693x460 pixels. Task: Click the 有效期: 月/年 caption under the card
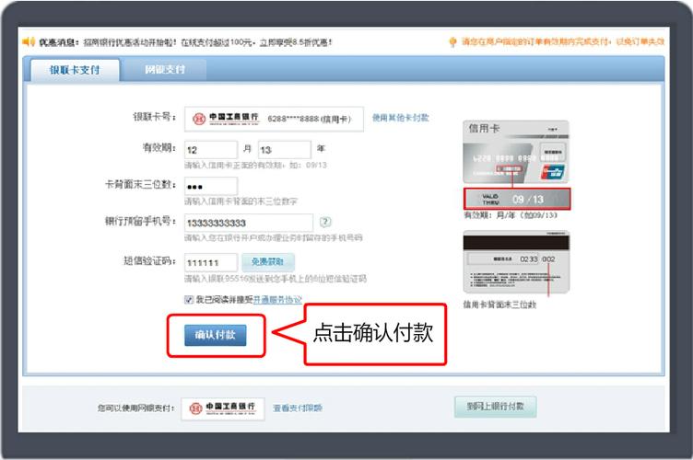pyautogui.click(x=511, y=215)
